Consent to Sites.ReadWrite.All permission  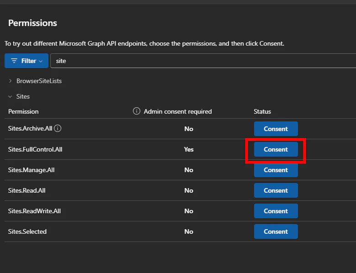(276, 211)
